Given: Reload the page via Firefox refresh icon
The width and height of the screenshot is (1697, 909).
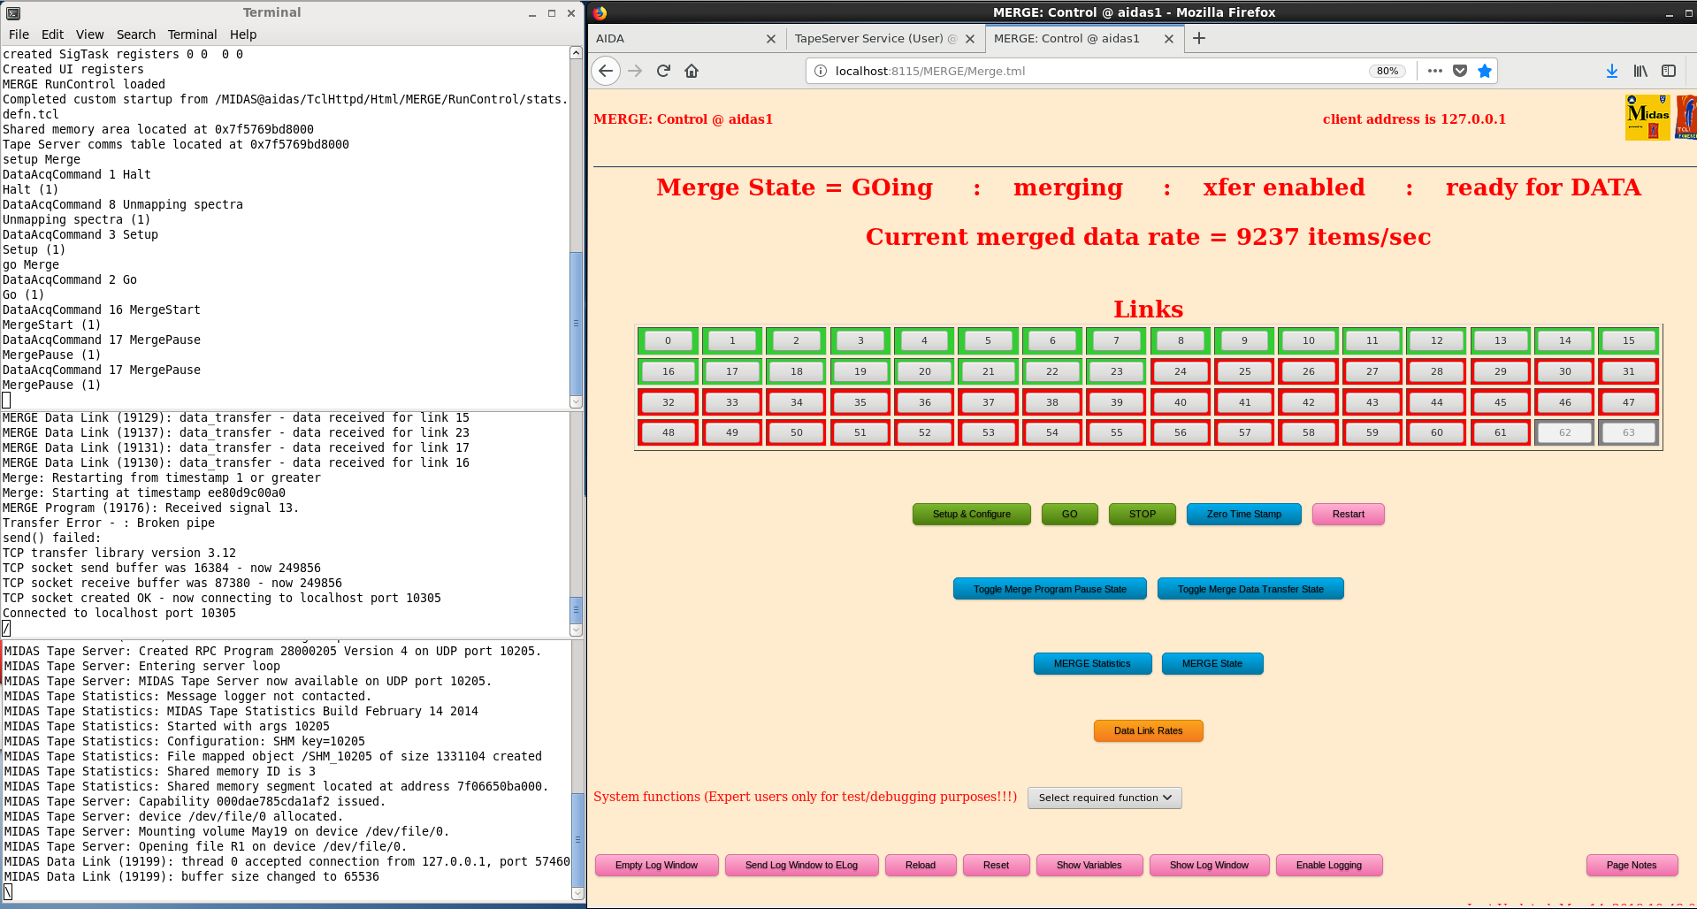Looking at the screenshot, I should tap(663, 71).
